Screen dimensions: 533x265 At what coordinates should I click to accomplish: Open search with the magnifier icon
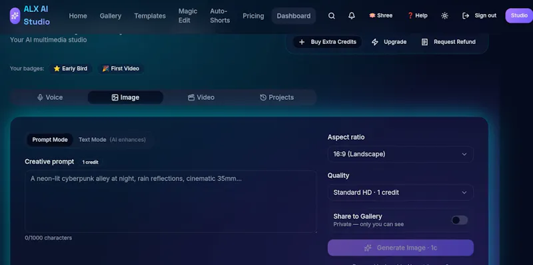[331, 15]
